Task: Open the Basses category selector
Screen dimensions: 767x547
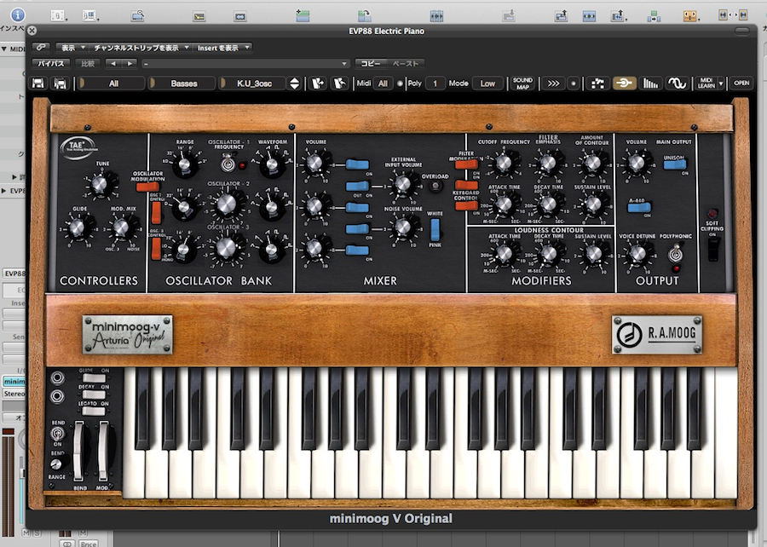Action: [x=182, y=83]
